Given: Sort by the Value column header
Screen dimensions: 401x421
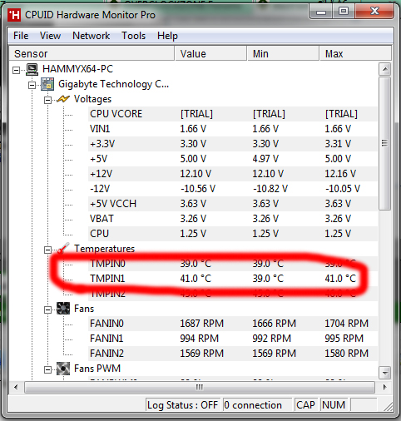Looking at the screenshot, I should [x=210, y=53].
